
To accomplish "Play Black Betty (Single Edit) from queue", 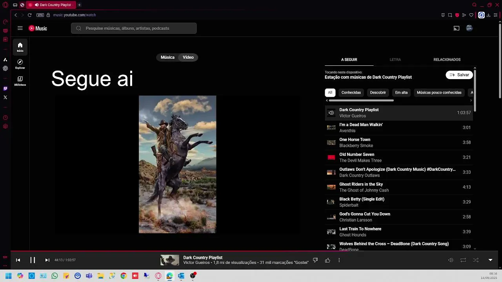I will pos(399,202).
